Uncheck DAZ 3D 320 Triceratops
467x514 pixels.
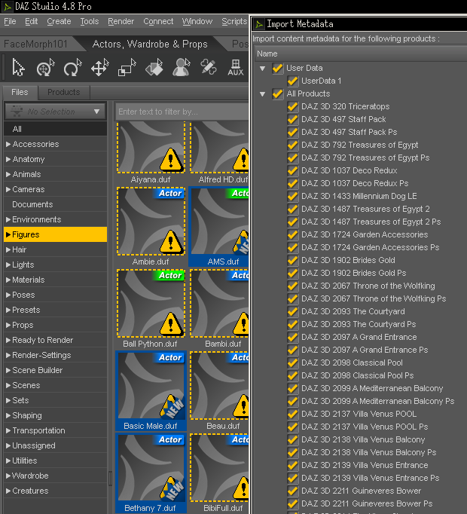(x=292, y=106)
